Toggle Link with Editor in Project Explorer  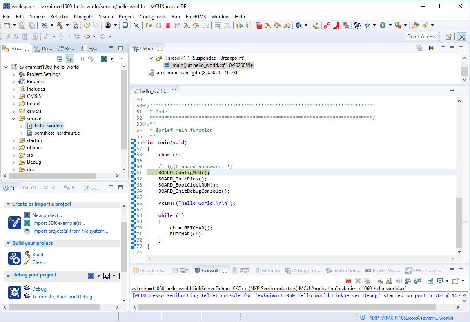point(69,59)
